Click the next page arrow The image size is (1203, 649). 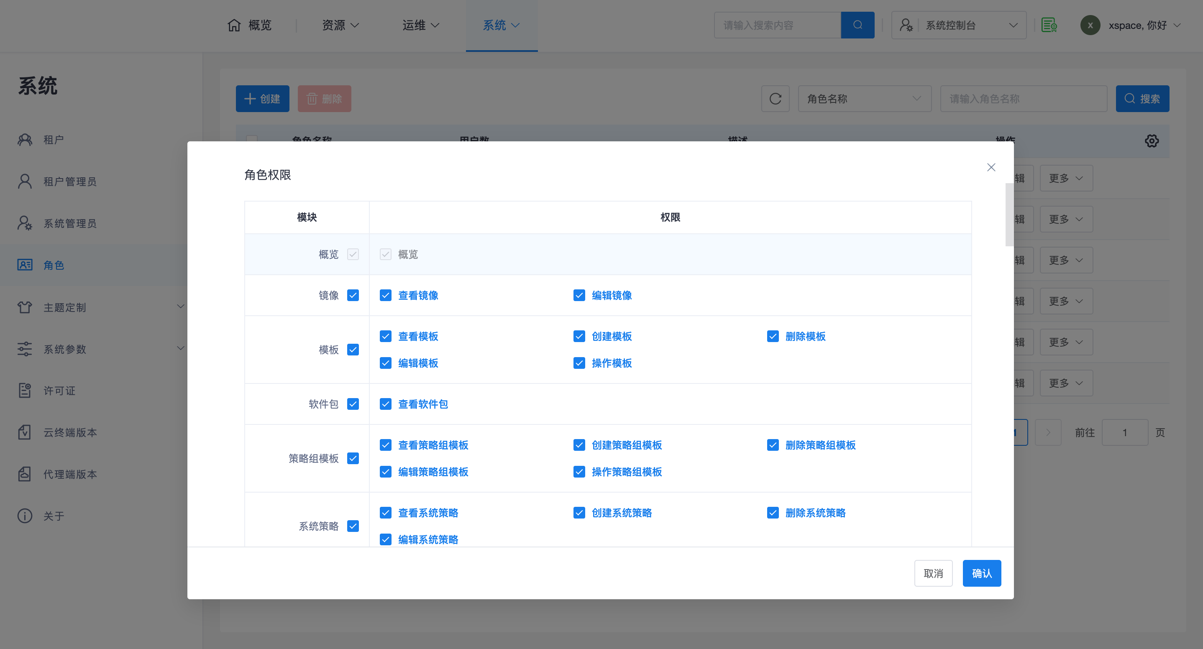click(1048, 432)
